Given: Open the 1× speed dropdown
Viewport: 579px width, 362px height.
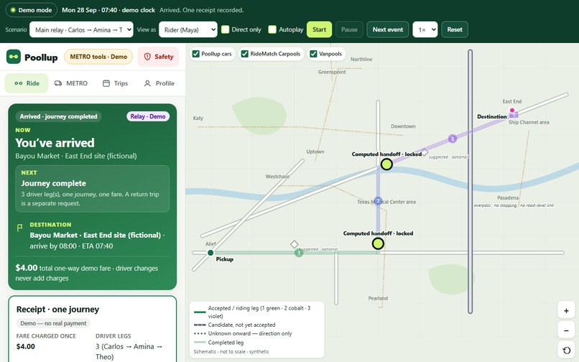Looking at the screenshot, I should point(425,29).
